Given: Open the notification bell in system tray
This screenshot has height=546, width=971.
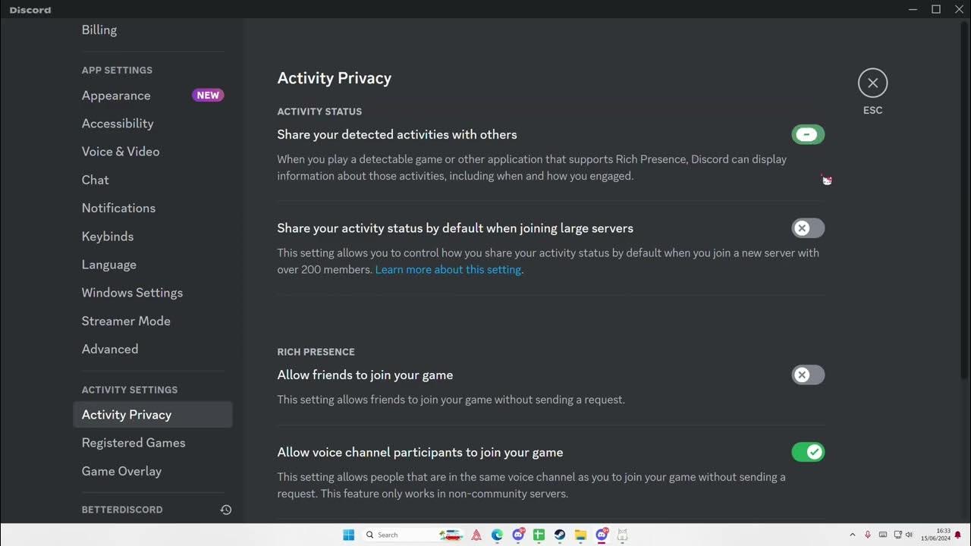Looking at the screenshot, I should [957, 535].
